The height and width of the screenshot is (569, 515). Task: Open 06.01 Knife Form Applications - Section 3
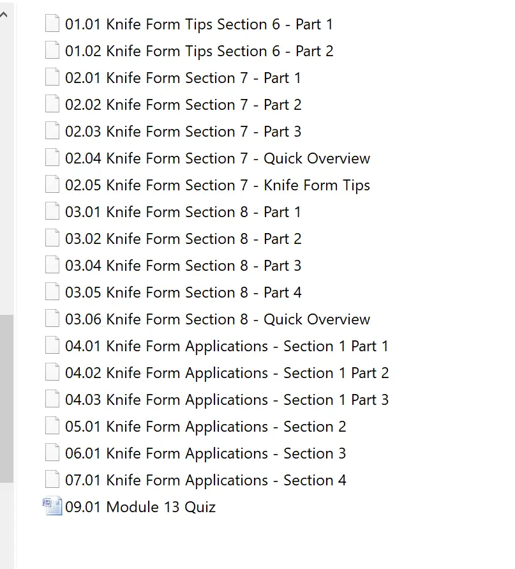205,453
